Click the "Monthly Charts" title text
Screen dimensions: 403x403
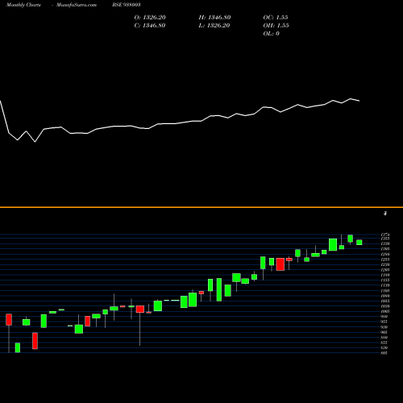click(23, 5)
